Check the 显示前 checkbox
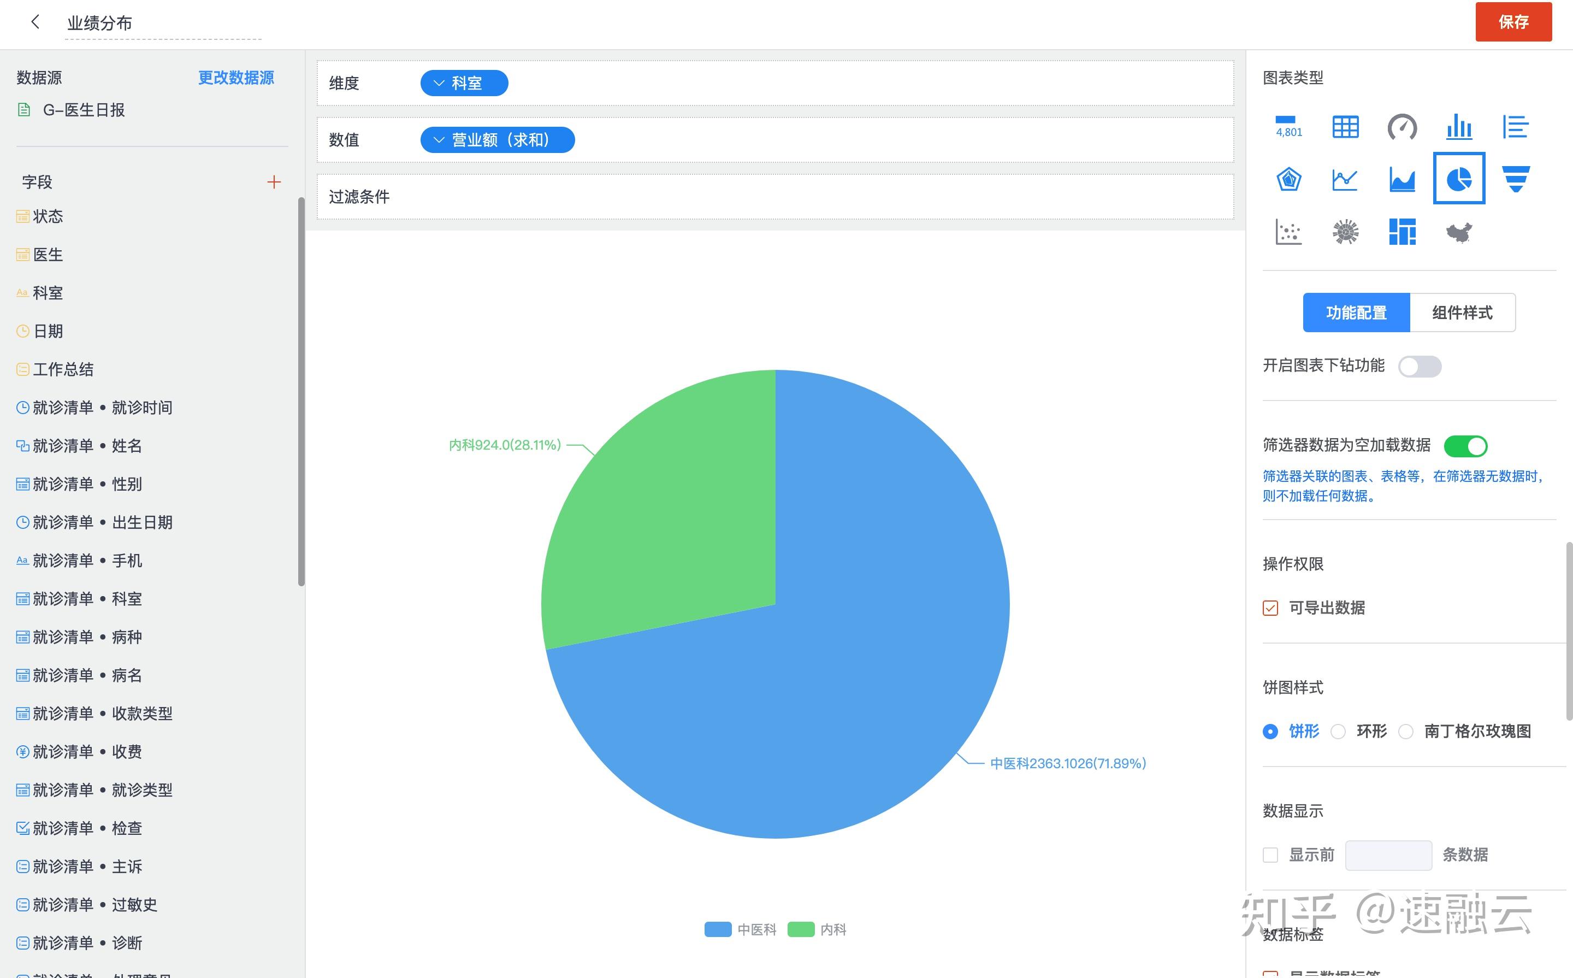Viewport: 1573px width, 978px height. (x=1270, y=855)
